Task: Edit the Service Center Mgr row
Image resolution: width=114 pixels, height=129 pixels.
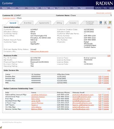Action: [x=100, y=109]
